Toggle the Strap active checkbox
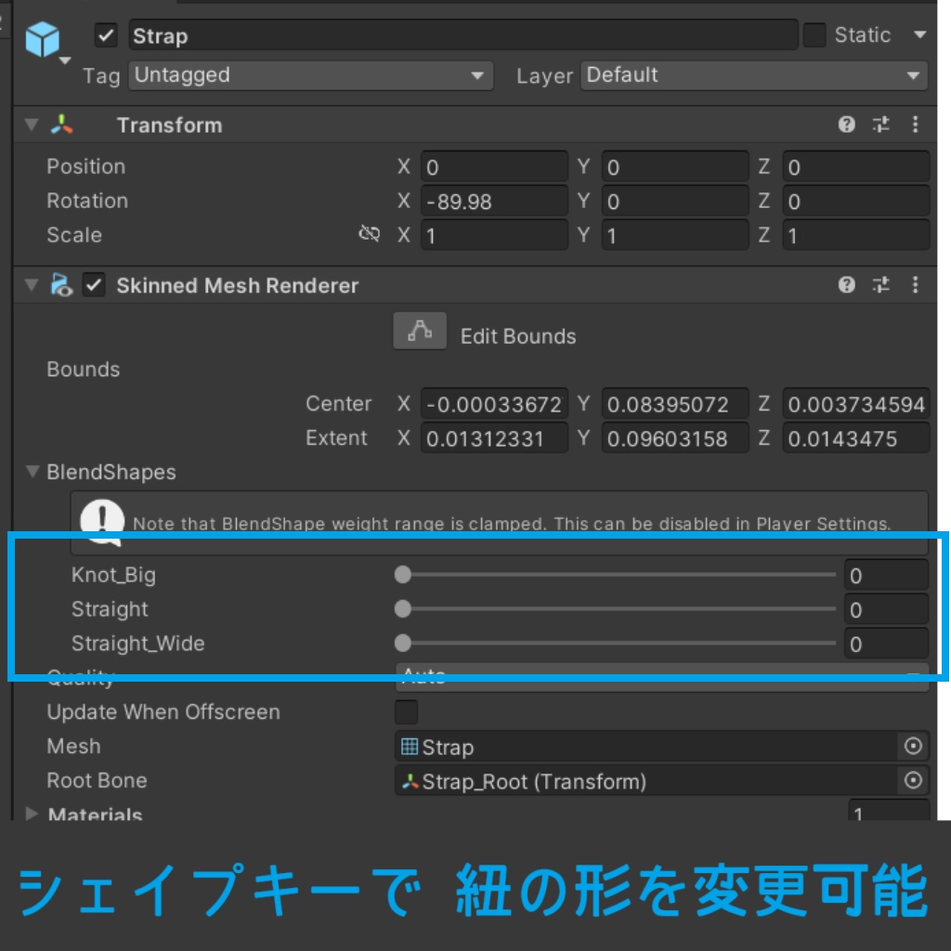This screenshot has width=951, height=951. pos(105,35)
